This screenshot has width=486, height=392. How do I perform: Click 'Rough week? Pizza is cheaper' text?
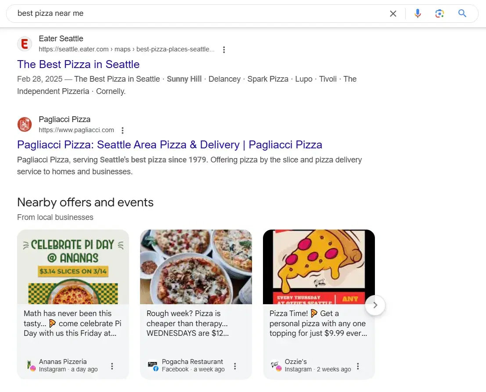click(x=187, y=323)
